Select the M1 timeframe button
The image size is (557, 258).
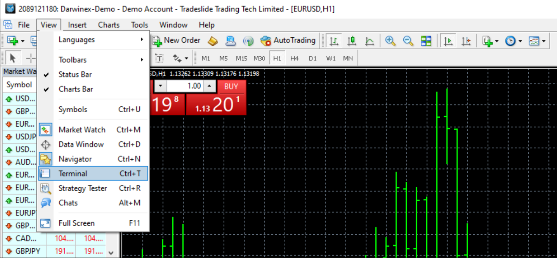206,58
